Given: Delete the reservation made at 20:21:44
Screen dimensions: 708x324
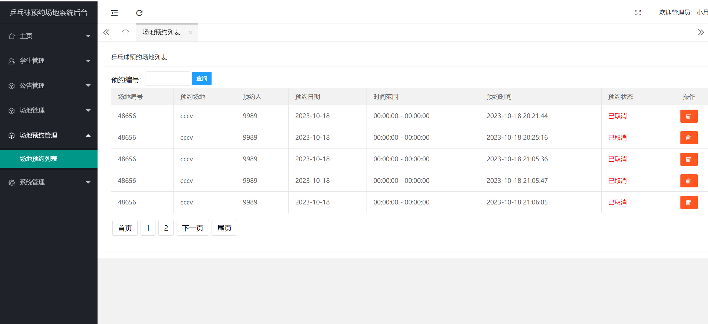Looking at the screenshot, I should pos(689,116).
